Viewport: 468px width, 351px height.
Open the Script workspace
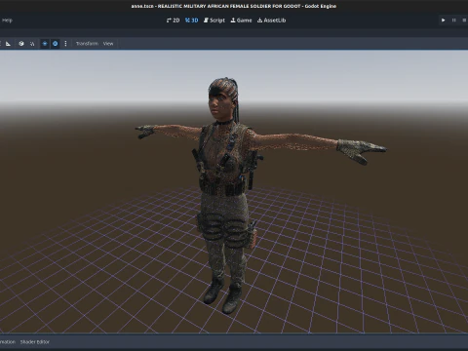click(x=214, y=20)
